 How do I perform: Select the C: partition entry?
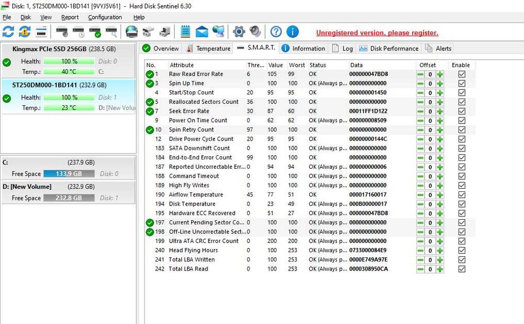click(x=68, y=168)
